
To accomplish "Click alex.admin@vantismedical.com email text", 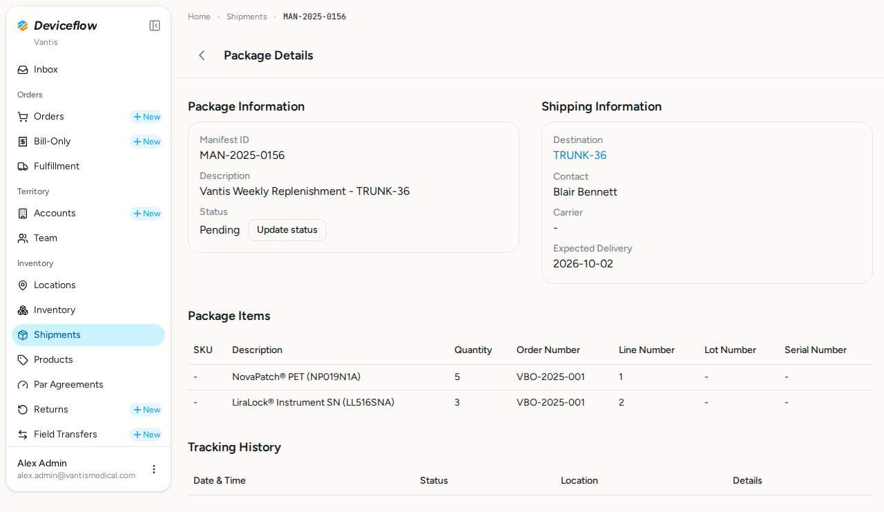I will (x=76, y=476).
